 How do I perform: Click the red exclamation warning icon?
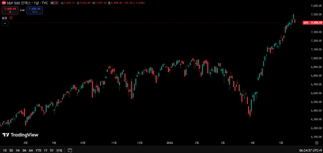[11, 18]
